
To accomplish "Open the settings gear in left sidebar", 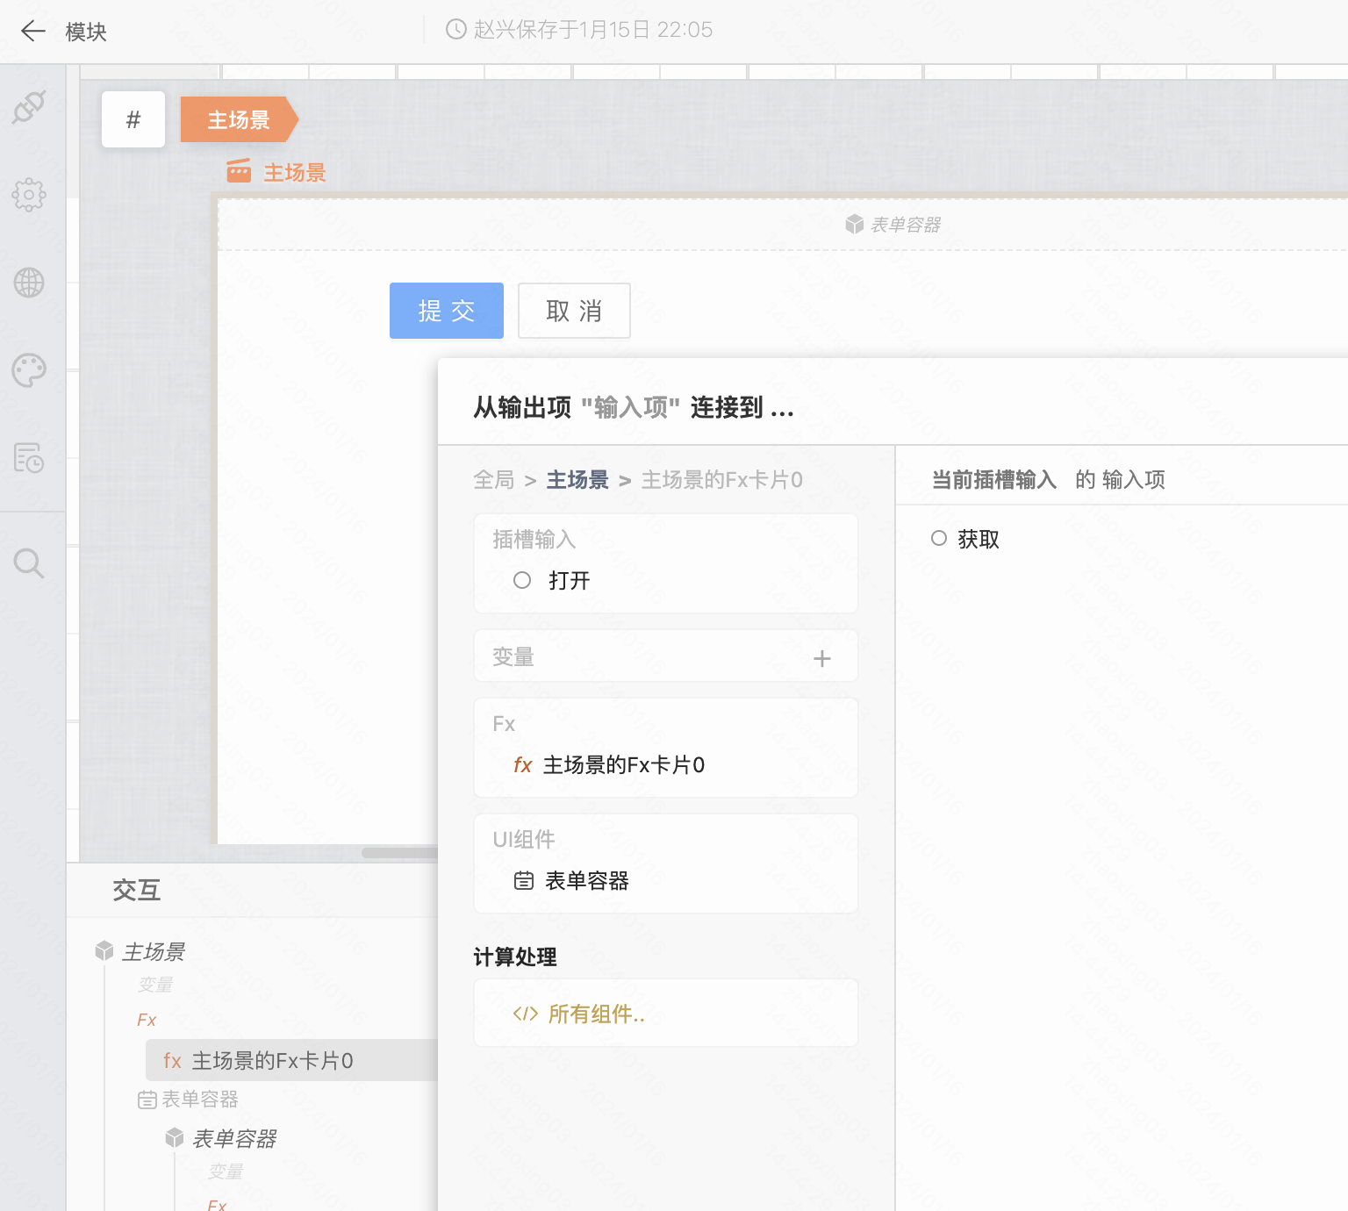I will (x=29, y=195).
